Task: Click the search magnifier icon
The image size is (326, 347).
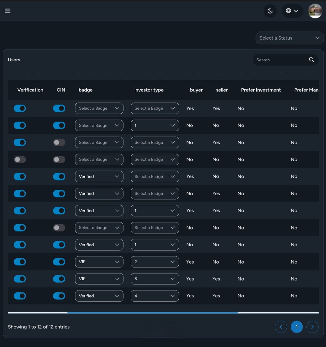Action: [312, 60]
